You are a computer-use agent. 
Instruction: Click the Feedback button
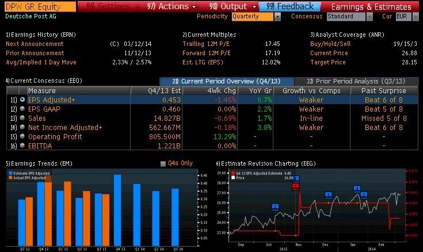click(x=290, y=6)
